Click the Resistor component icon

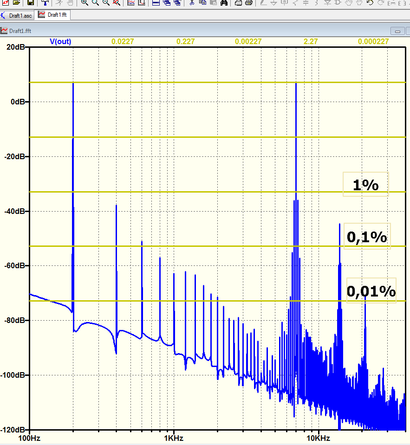pyautogui.click(x=295, y=3)
